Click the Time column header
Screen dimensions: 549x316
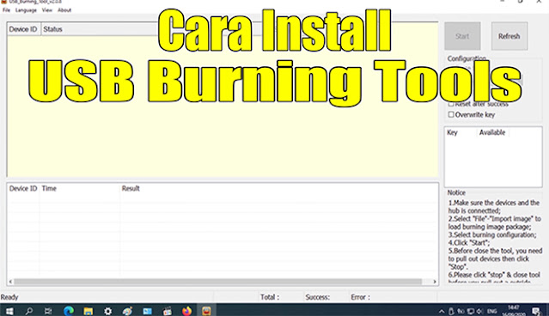[x=49, y=188]
